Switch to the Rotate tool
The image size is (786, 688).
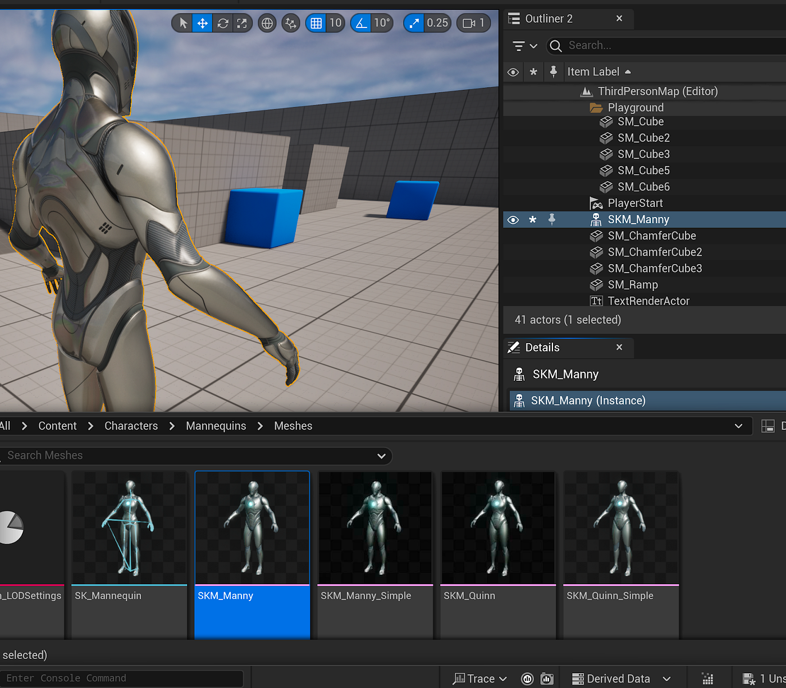click(222, 23)
